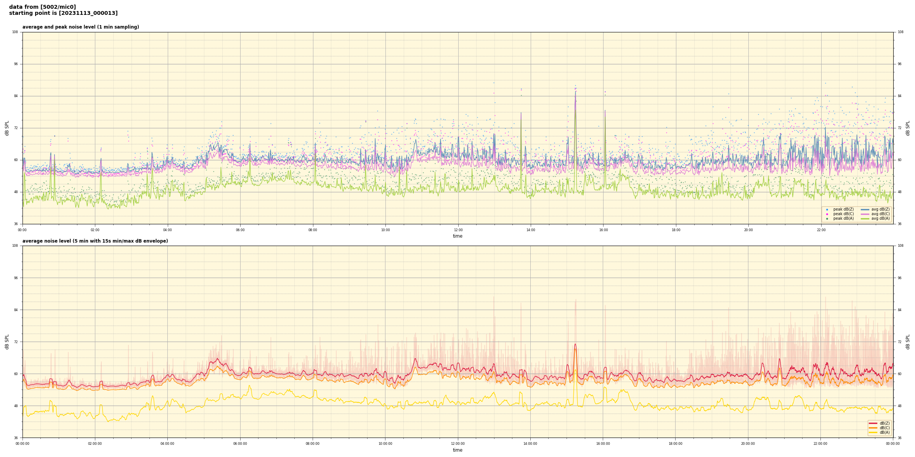Click the 'average and peak noise level' chart title
The image size is (915, 457).
pyautogui.click(x=80, y=27)
